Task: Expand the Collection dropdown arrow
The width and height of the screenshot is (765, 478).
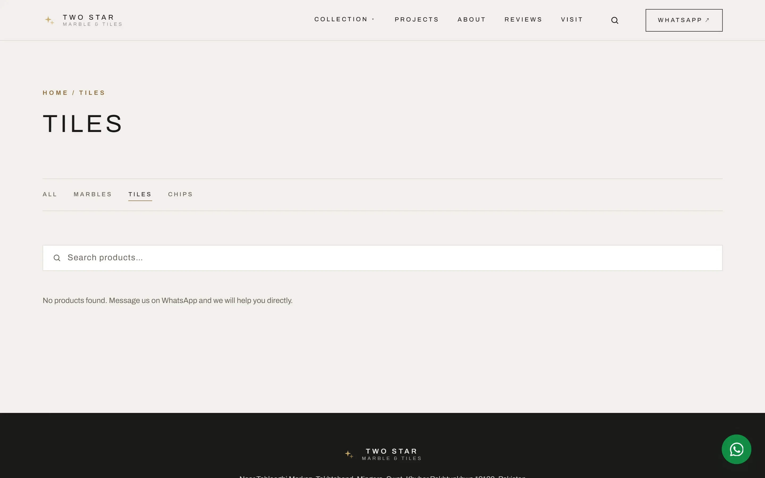Action: point(373,19)
